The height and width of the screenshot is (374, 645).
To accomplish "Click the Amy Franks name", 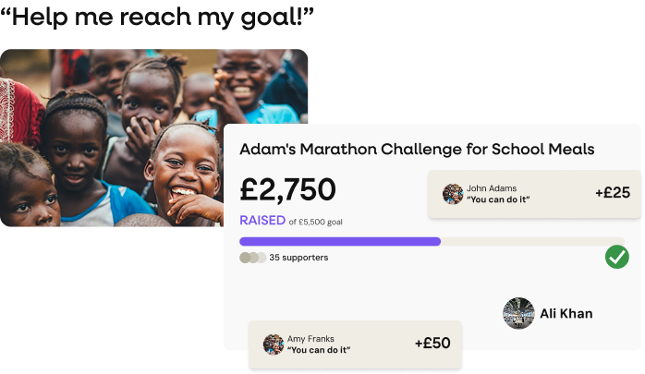I will pyautogui.click(x=310, y=338).
